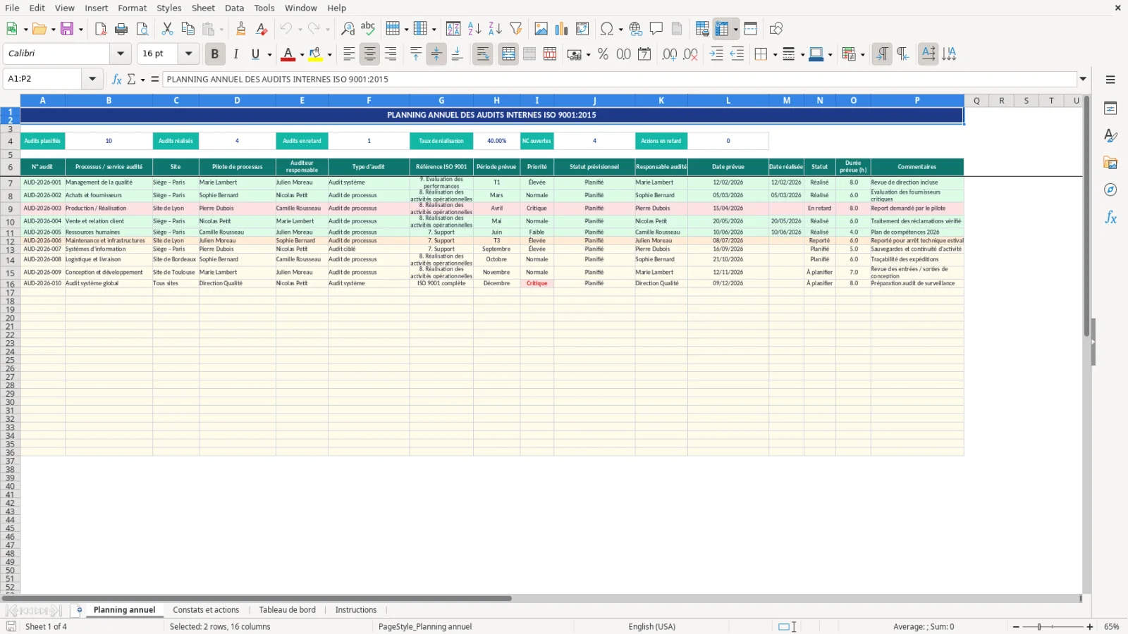Sort descending icon in toolbar
Image resolution: width=1128 pixels, height=634 pixels.
point(495,29)
